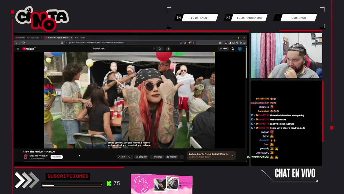The width and height of the screenshot is (344, 194).
Task: Go back with browser back arrow
Action: [16, 43]
